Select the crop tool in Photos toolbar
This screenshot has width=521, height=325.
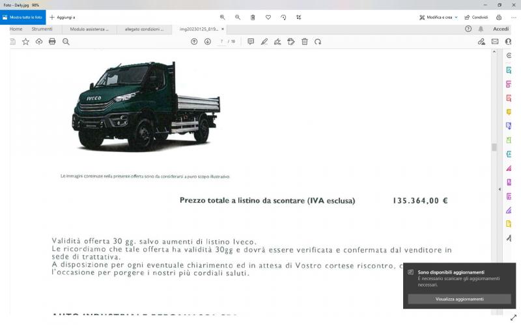click(x=299, y=18)
